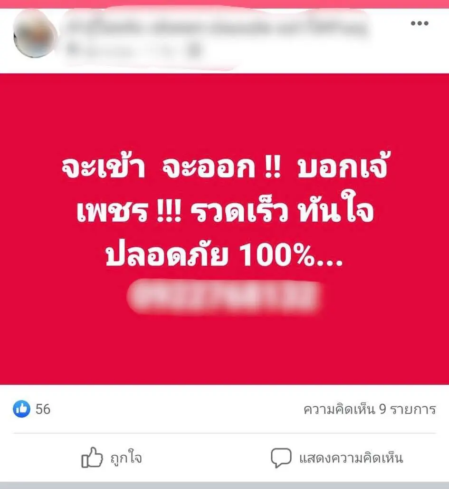Image resolution: width=449 pixels, height=489 pixels.
Task: Click the blue thumbs-up reaction icon
Action: 21,409
